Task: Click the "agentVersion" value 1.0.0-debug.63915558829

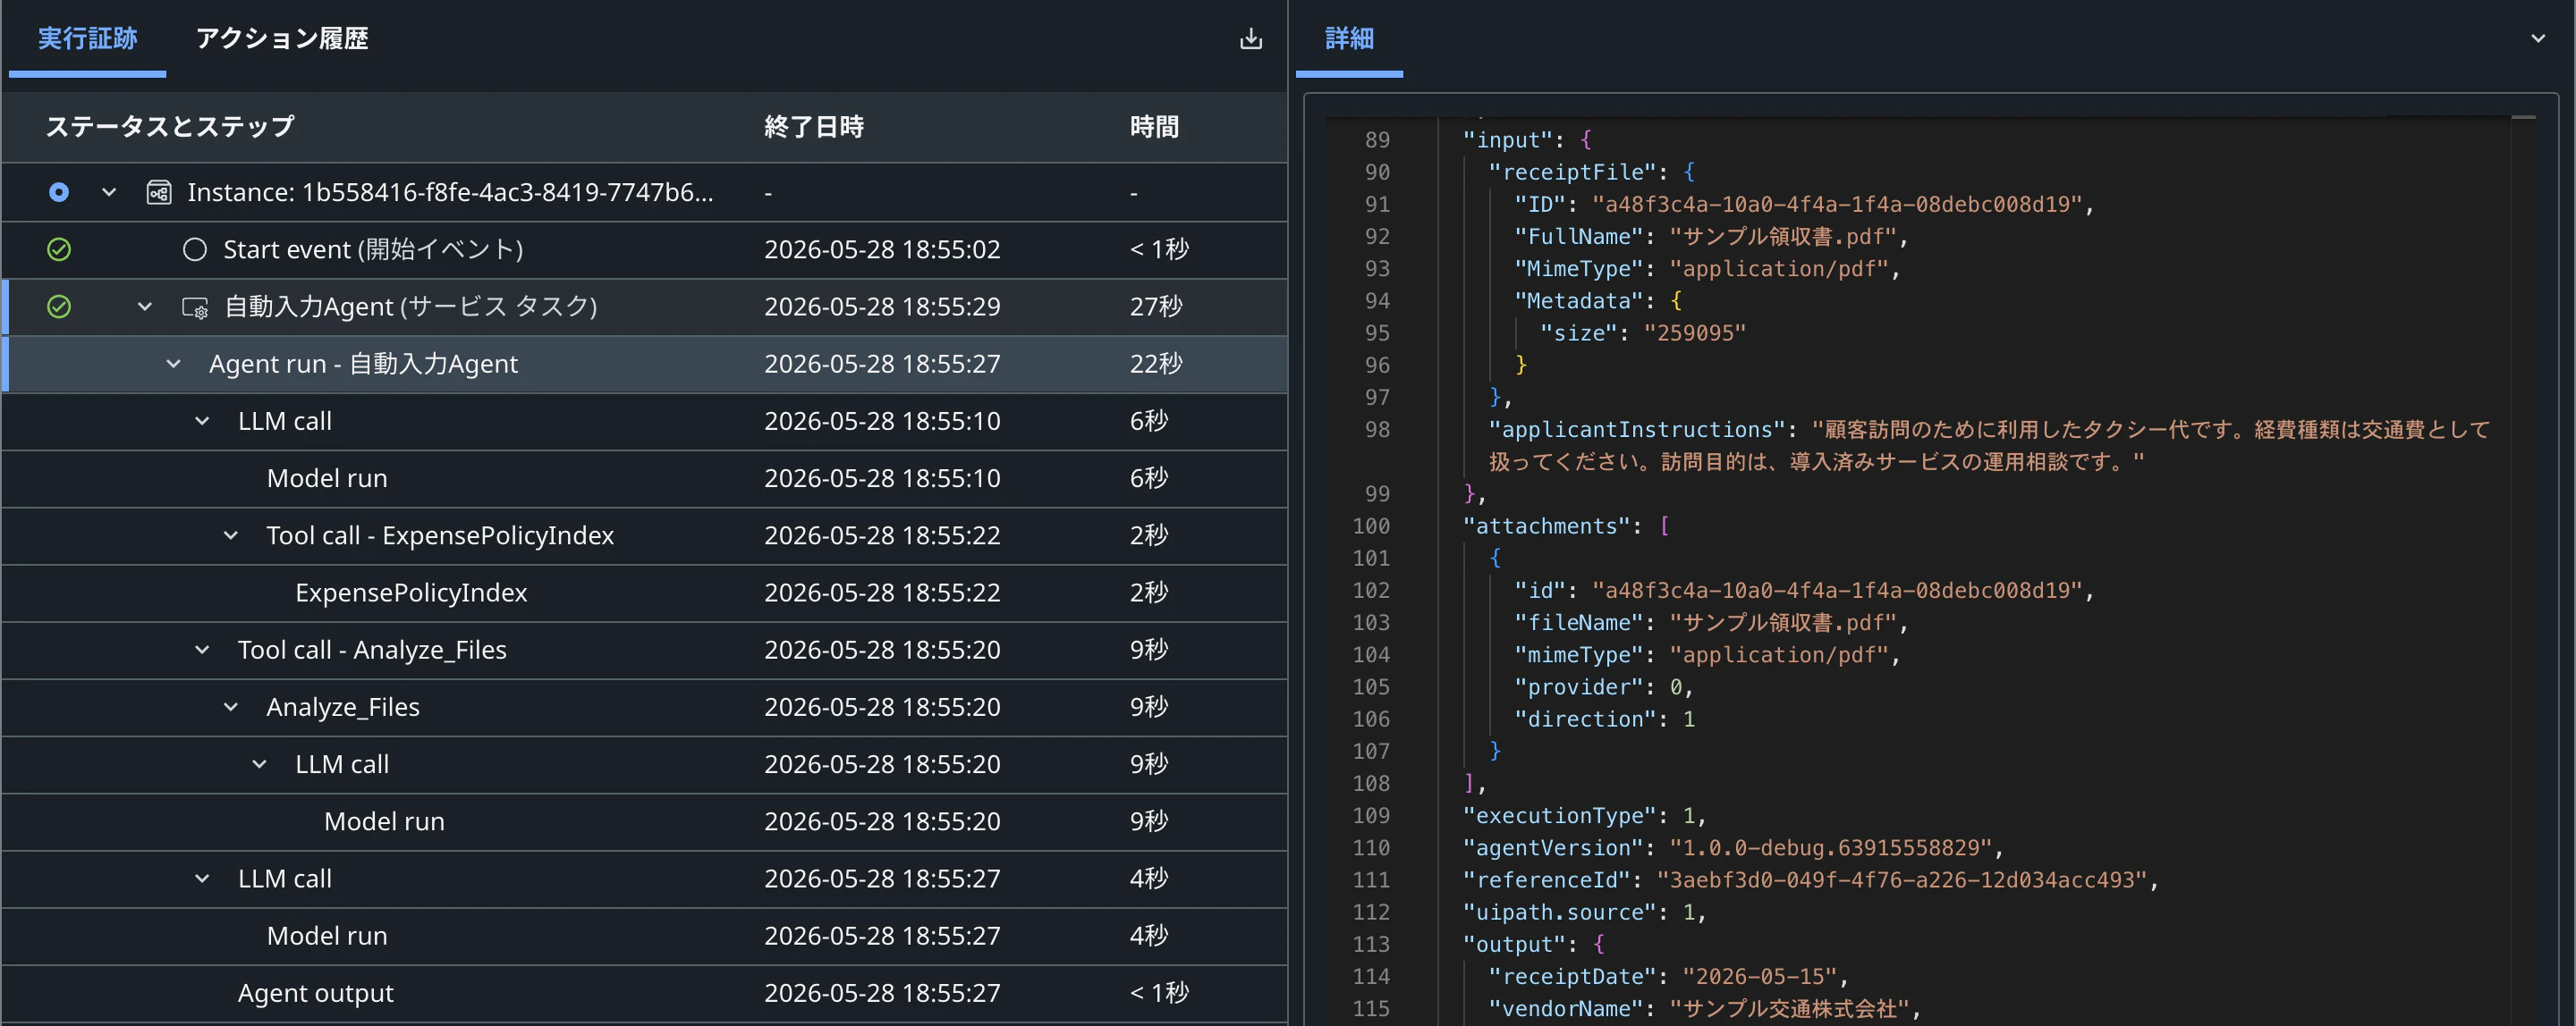Action: pos(1829,848)
